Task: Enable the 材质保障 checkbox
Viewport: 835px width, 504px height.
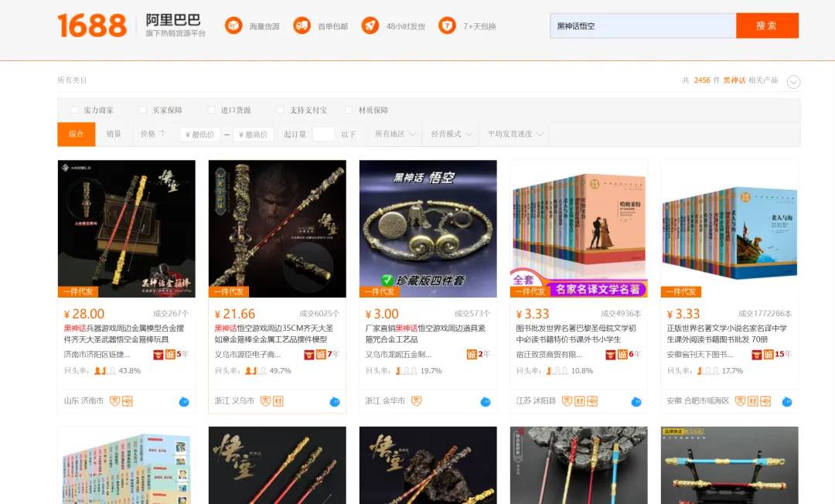Action: pyautogui.click(x=349, y=111)
